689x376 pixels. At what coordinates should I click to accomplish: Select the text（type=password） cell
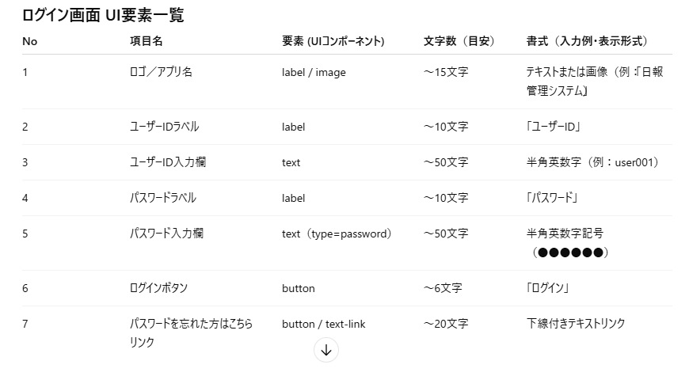pyautogui.click(x=337, y=234)
